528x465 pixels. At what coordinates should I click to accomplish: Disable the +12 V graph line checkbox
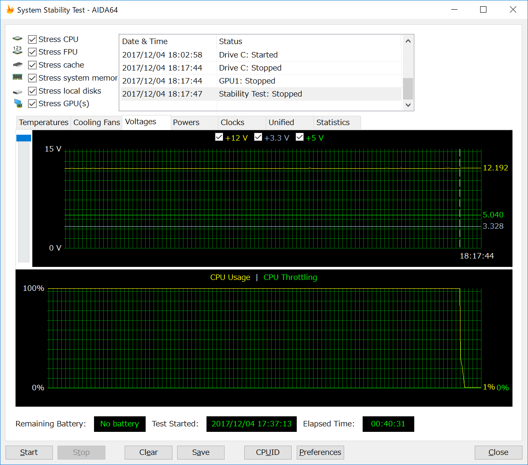click(219, 137)
